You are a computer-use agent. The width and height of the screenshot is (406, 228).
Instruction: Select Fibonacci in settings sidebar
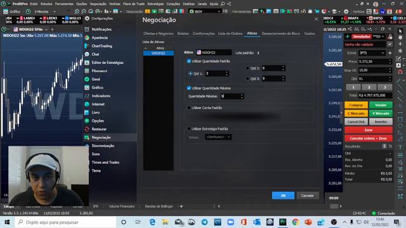coord(99,71)
